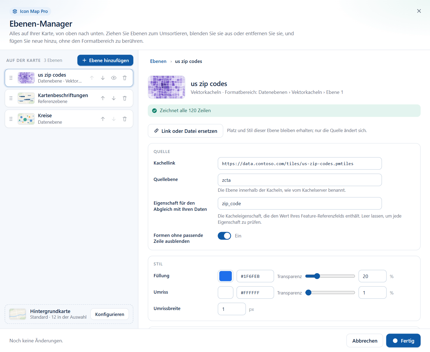430x352 pixels.
Task: Click the QUELLE section heading
Action: point(162,152)
